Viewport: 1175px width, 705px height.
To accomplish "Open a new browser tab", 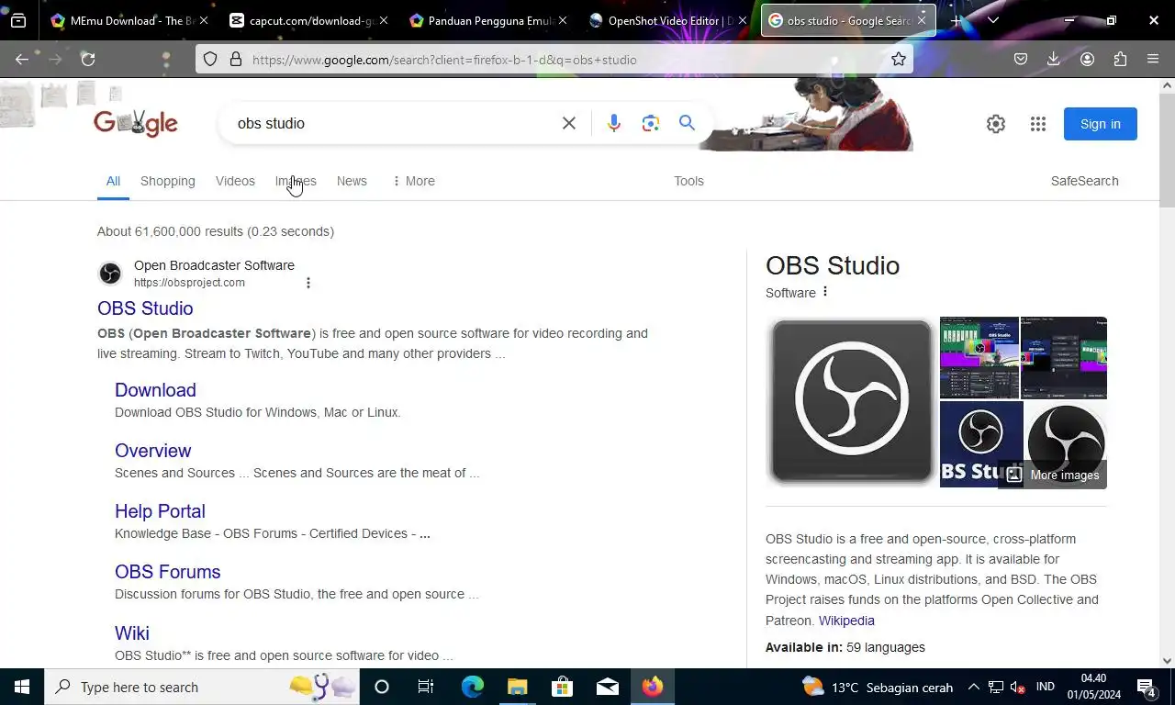I will [957, 20].
